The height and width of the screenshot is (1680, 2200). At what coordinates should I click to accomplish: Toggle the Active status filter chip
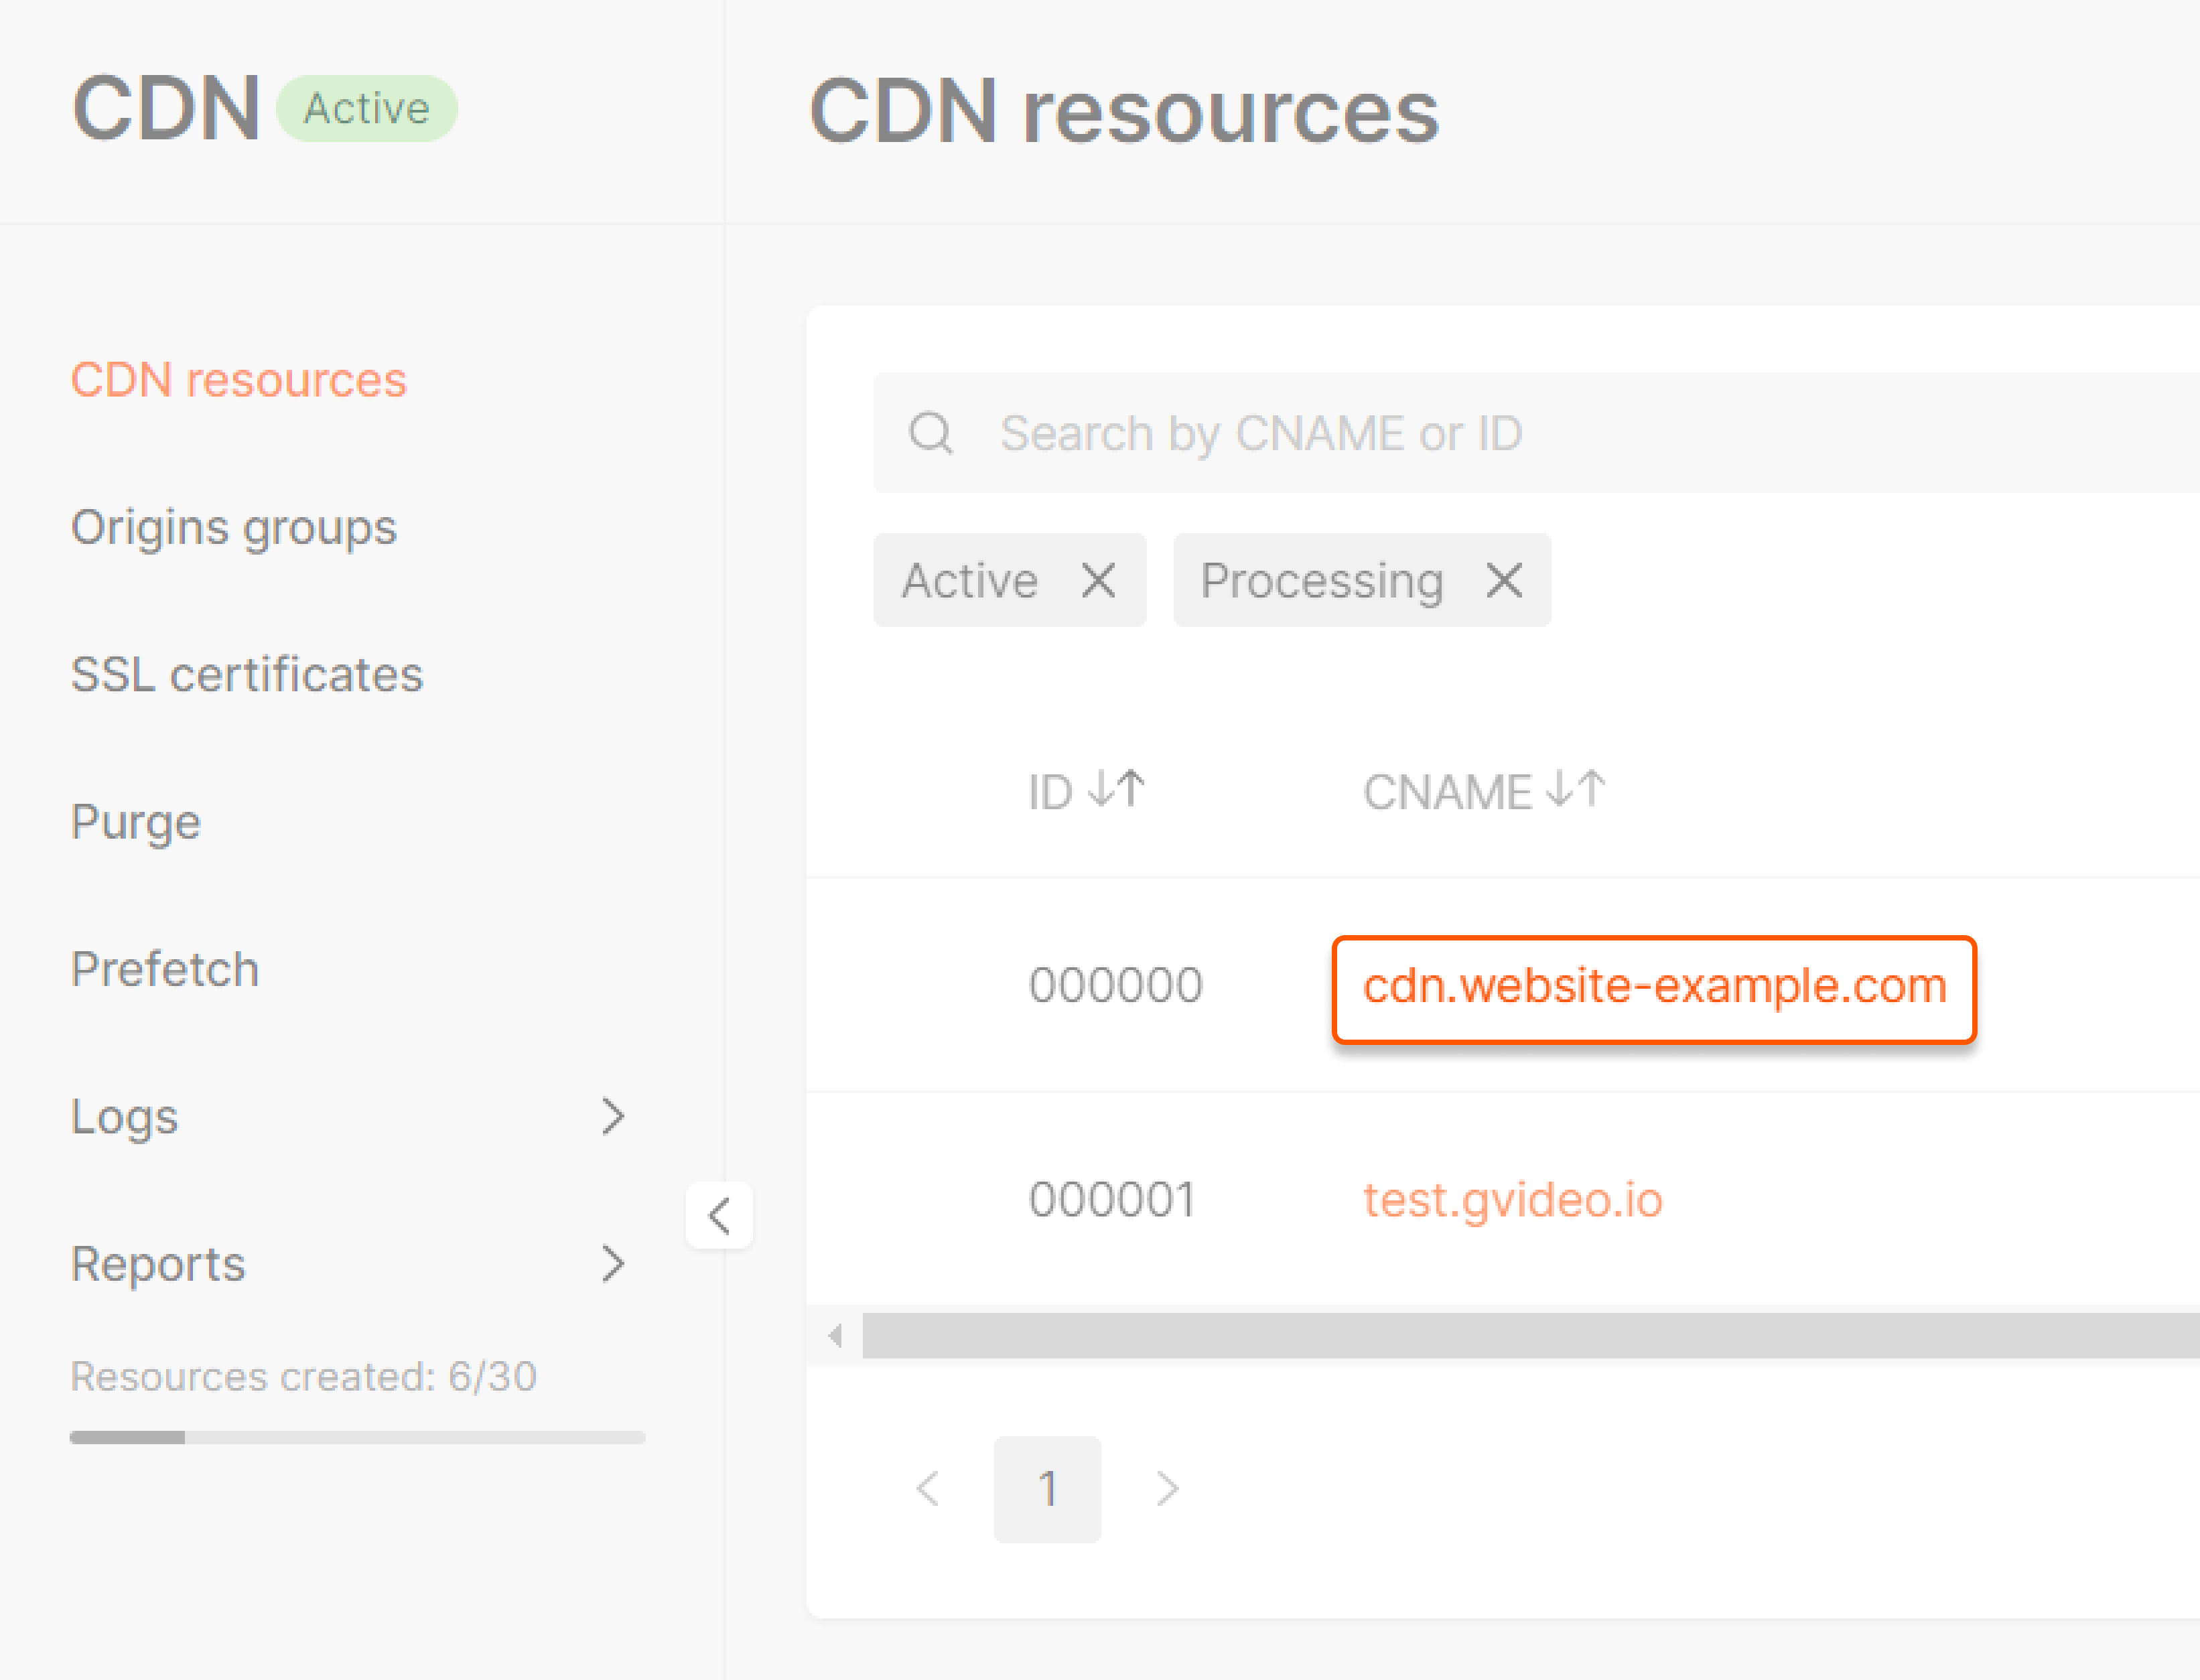[x=970, y=580]
